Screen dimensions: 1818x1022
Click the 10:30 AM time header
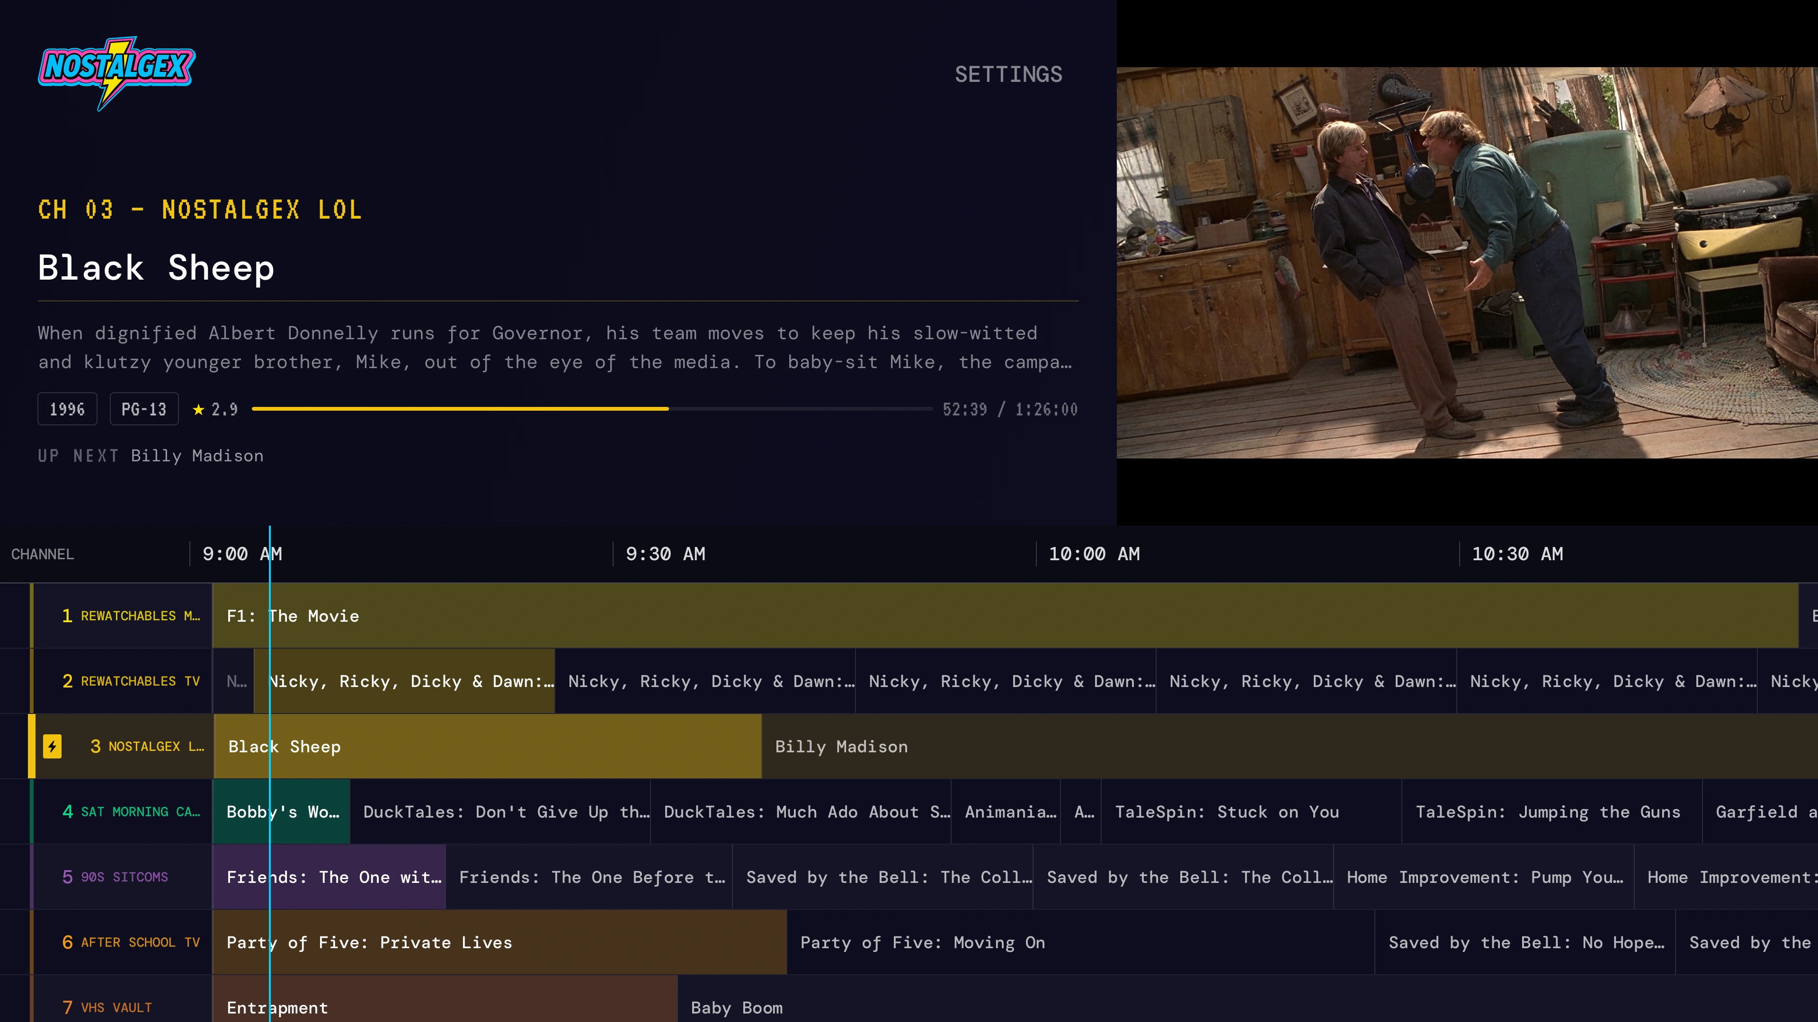[1517, 555]
